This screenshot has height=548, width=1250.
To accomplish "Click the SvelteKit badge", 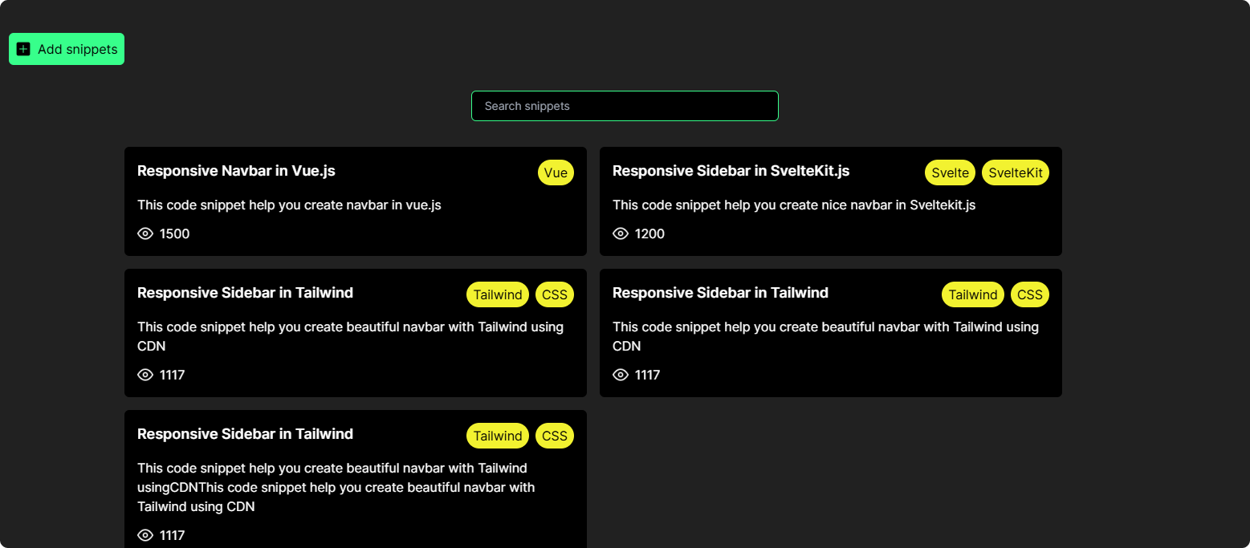I will (1015, 173).
